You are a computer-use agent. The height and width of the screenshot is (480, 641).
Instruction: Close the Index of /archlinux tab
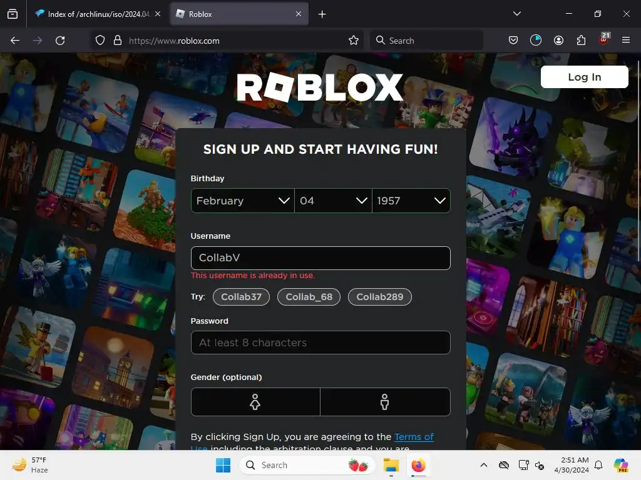(158, 14)
